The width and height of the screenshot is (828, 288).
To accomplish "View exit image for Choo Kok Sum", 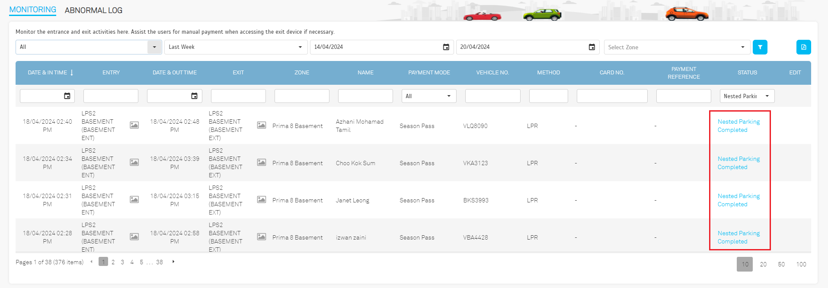I will (262, 163).
